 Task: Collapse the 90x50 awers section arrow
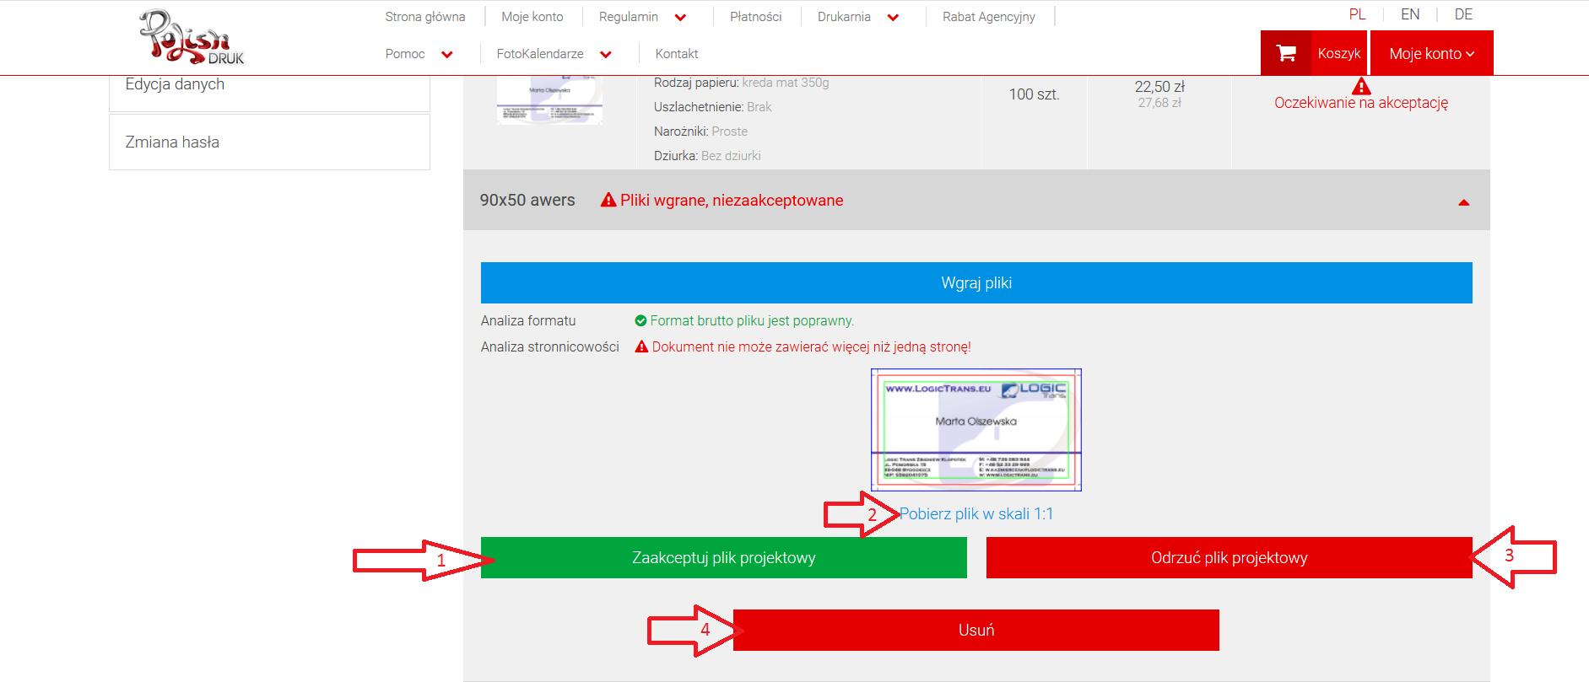pos(1463,201)
